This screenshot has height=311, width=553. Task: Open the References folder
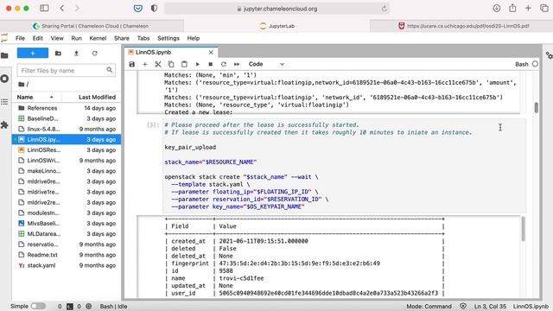coord(67,108)
